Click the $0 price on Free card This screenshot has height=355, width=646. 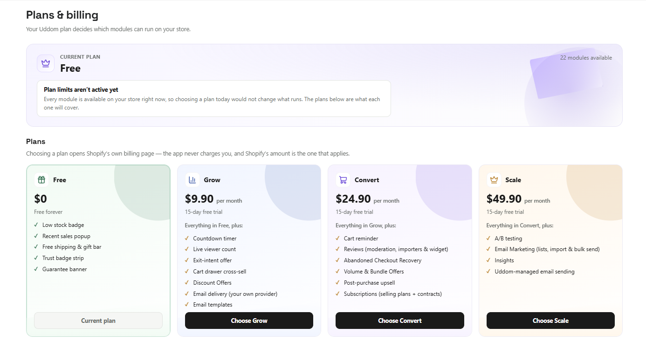pos(41,199)
